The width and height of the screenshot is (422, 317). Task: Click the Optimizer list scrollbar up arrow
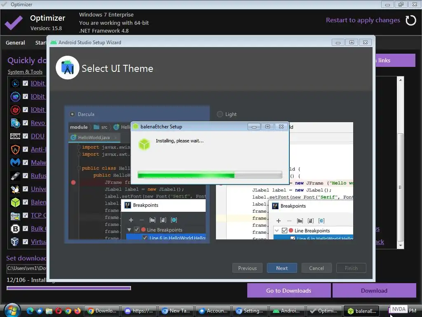pos(401,80)
